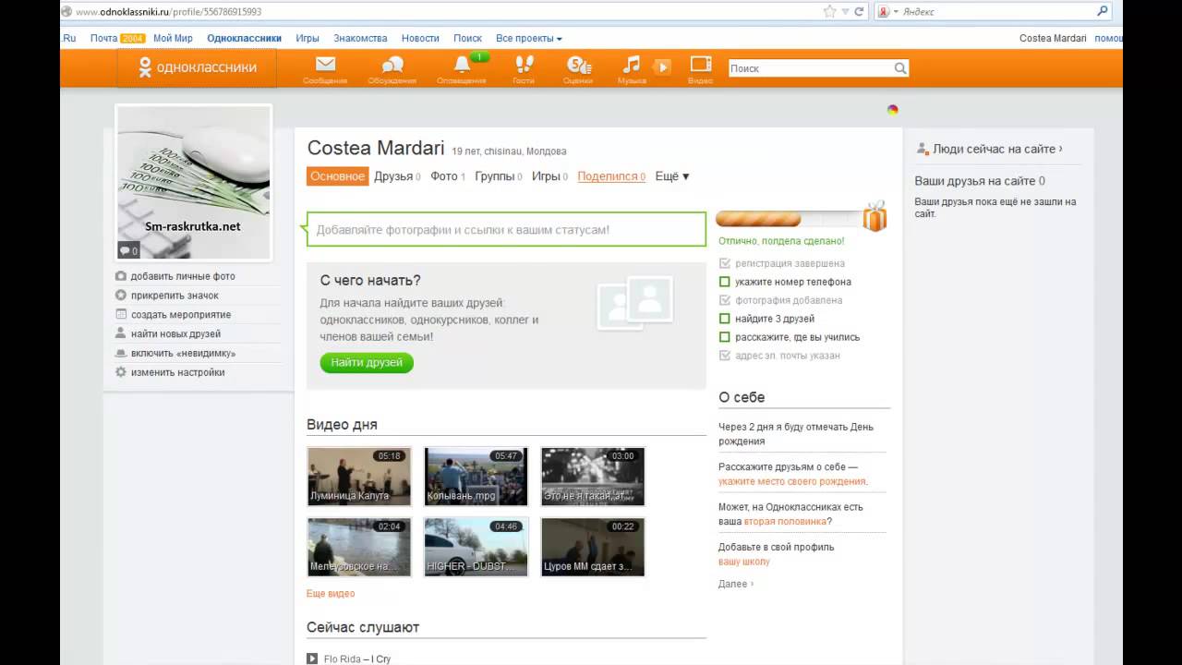Switch to the Игры profile tab
This screenshot has width=1182, height=665.
549,176
